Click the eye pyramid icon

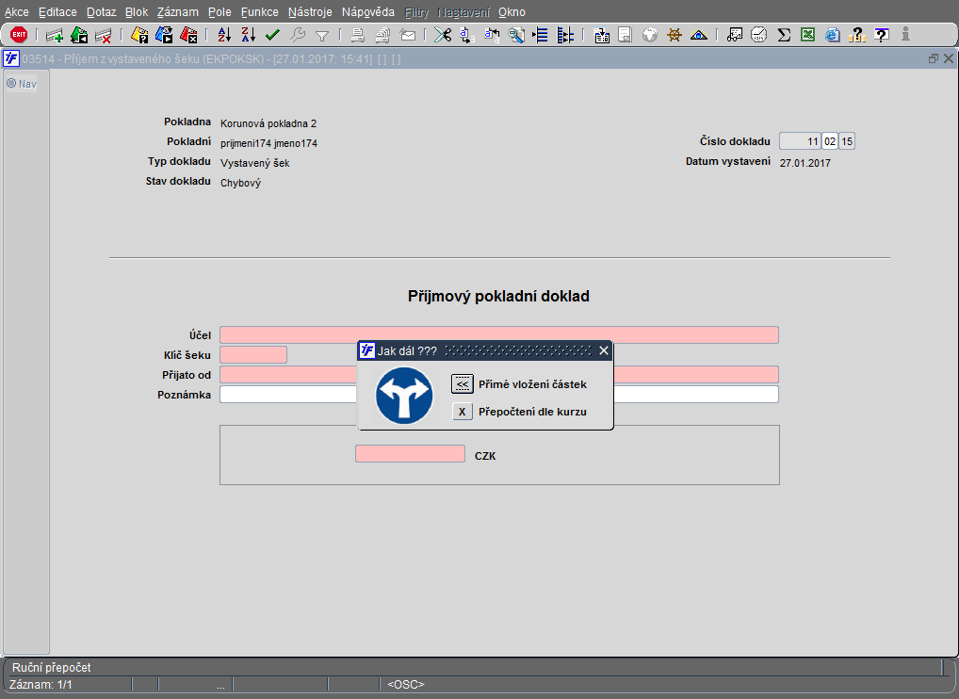(x=698, y=36)
